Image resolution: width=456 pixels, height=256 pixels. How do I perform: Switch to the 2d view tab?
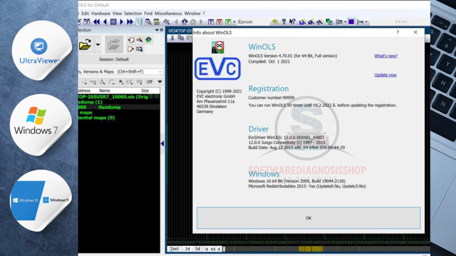187,249
